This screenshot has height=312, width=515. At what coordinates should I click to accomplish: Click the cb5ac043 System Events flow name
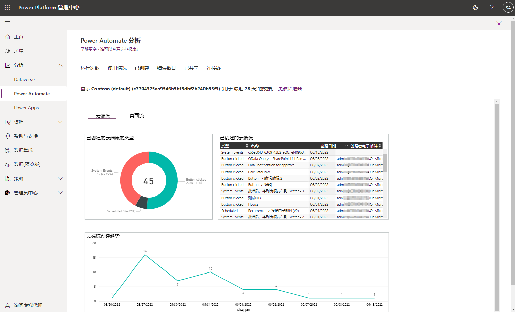click(x=277, y=152)
